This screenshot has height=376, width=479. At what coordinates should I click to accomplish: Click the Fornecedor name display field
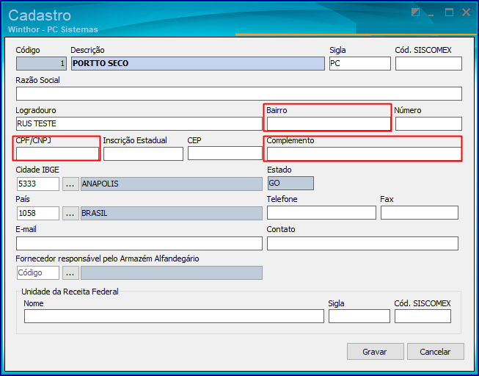[x=172, y=272]
